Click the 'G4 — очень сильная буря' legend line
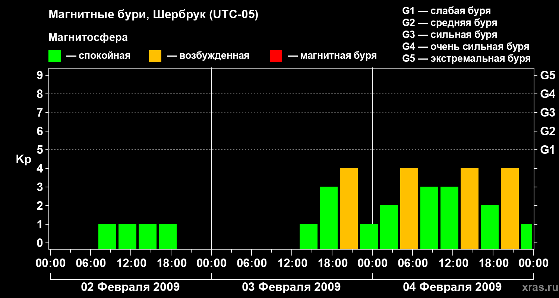 pos(466,47)
